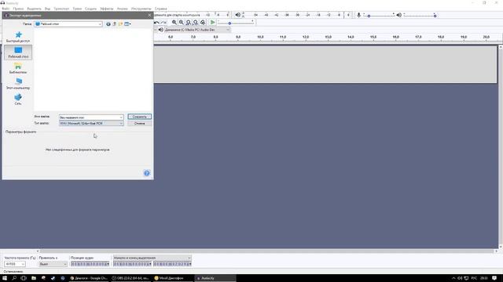Click the horizontal scrollbar left arrow
The height and width of the screenshot is (282, 503).
(x=38, y=251)
